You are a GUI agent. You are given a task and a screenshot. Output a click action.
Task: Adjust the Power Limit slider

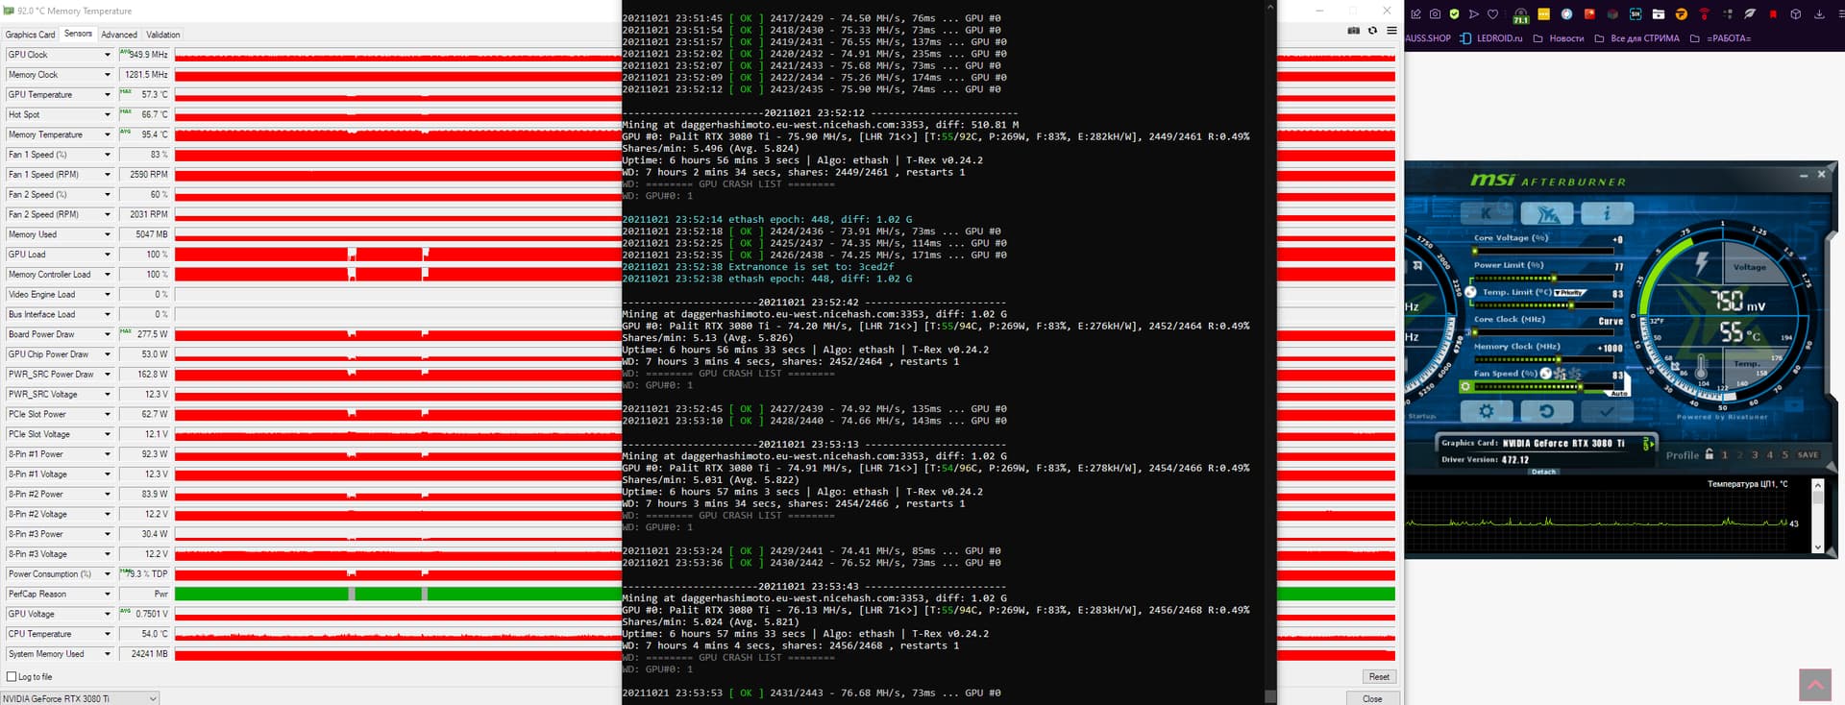[1544, 278]
